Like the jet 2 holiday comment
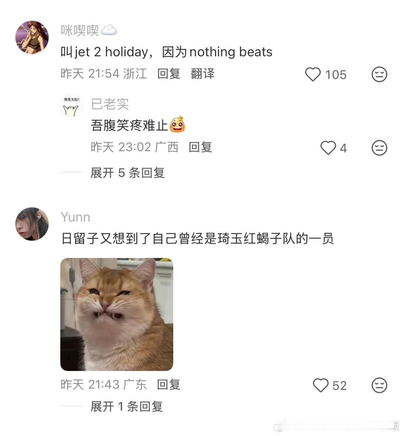Image resolution: width=403 pixels, height=436 pixels. 313,74
